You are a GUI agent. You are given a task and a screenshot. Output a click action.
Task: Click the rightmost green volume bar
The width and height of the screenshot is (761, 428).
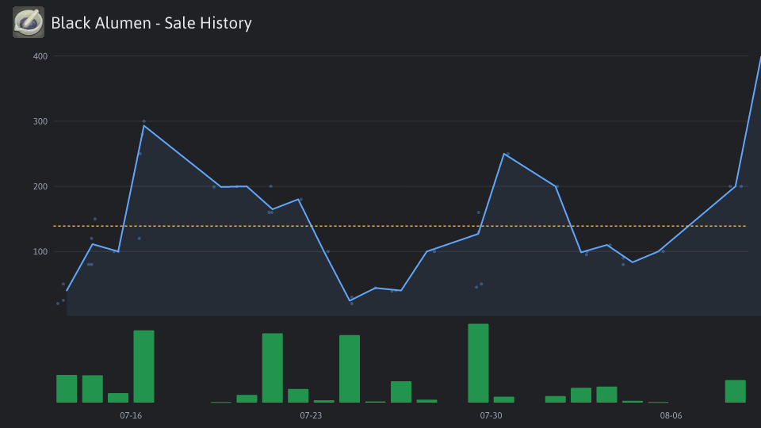736,391
